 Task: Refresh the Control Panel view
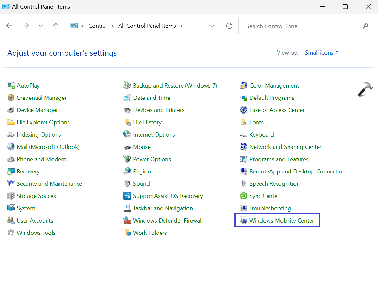click(229, 26)
